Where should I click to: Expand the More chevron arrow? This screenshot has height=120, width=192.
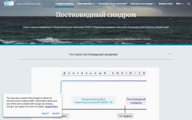pos(183,4)
